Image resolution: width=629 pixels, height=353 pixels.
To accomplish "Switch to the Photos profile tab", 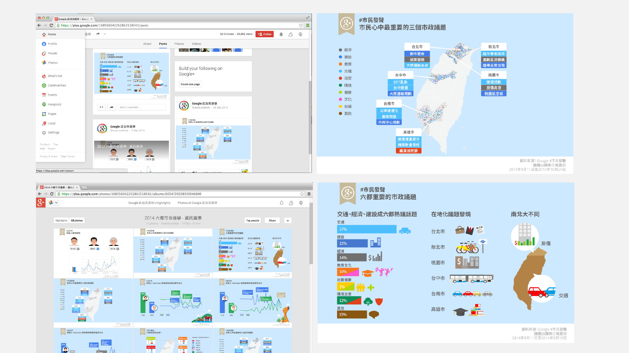I will point(179,44).
